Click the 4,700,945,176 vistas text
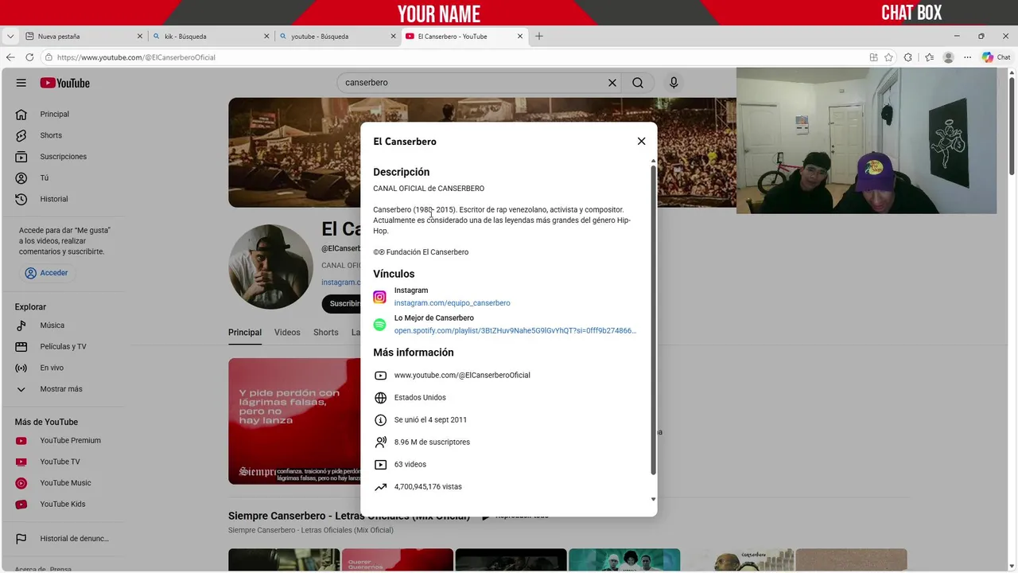The height and width of the screenshot is (573, 1018). point(428,486)
